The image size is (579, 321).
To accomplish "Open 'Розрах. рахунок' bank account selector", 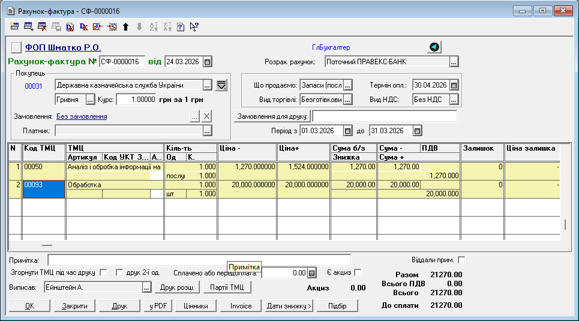I will coord(454,61).
